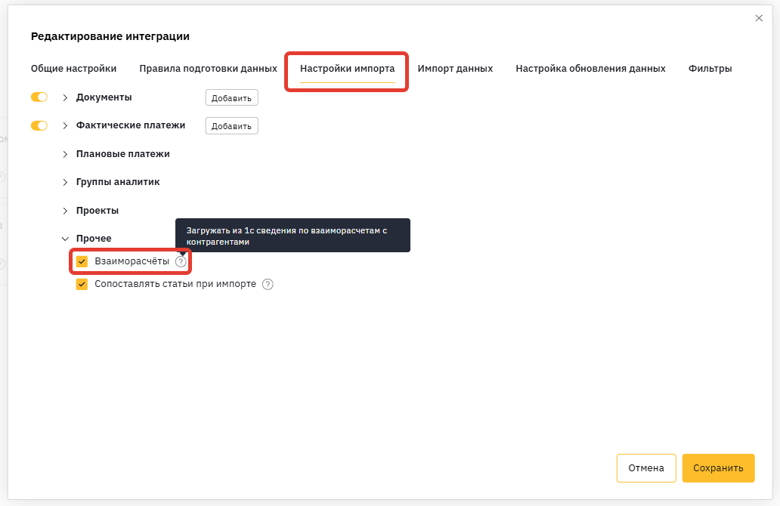This screenshot has width=780, height=506.
Task: Click the Проекты label
Action: pyautogui.click(x=97, y=211)
